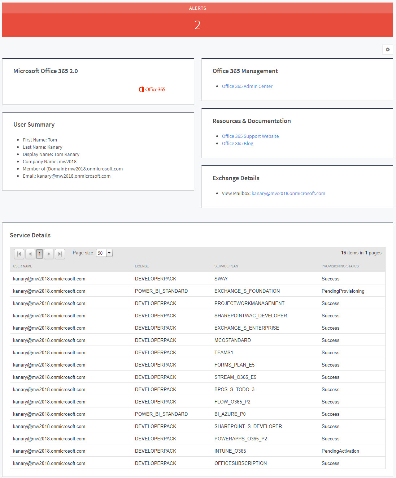Click the Office 365 logo
Viewport: 396px width, 478px height.
152,89
